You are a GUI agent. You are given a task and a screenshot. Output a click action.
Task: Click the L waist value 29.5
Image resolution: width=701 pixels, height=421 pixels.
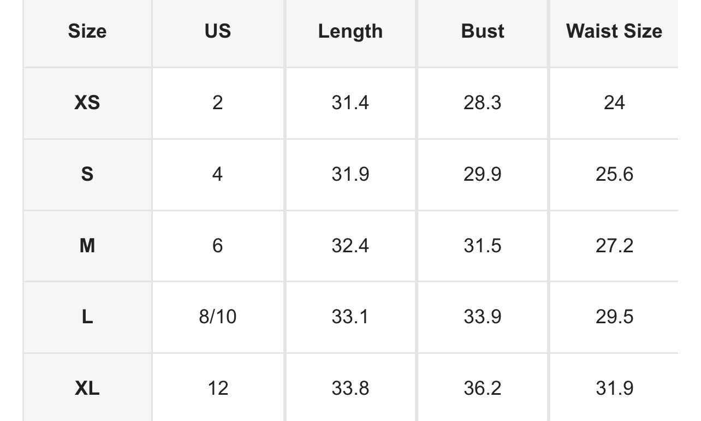(x=614, y=317)
